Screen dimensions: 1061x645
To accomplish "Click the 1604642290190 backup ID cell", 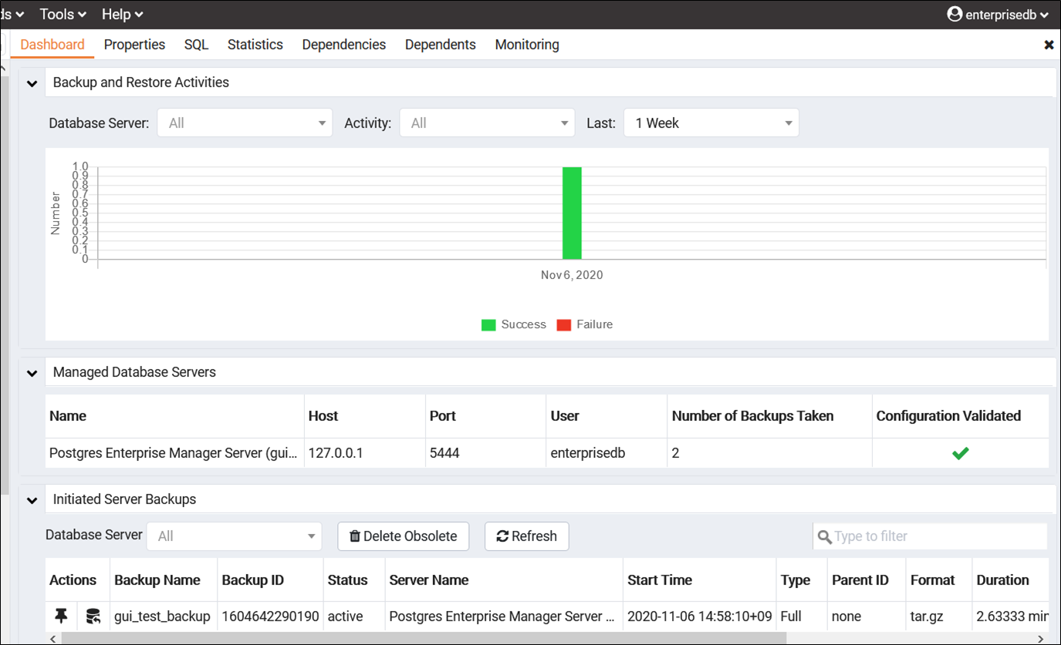I will tap(269, 616).
